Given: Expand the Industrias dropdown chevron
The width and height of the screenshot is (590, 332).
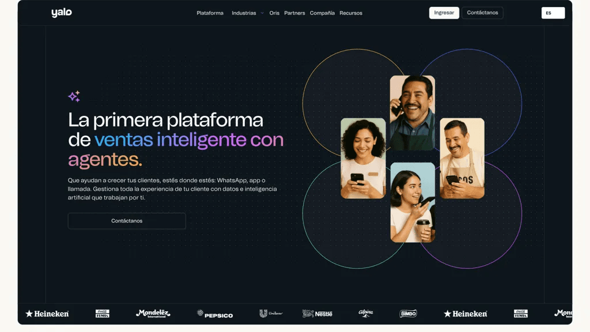Looking at the screenshot, I should point(262,13).
